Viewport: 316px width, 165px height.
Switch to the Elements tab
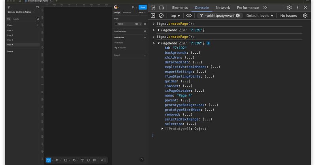180,7
